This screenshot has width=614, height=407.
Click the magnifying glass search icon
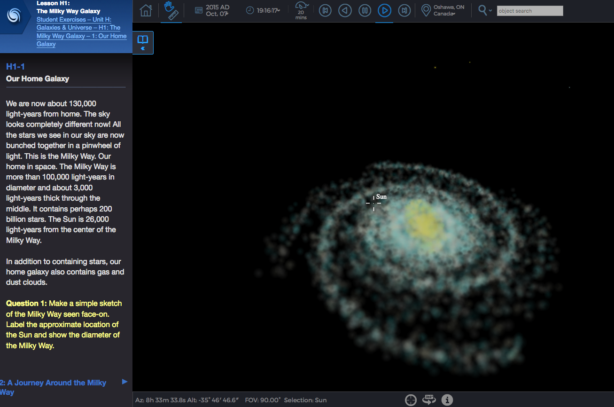pyautogui.click(x=483, y=10)
